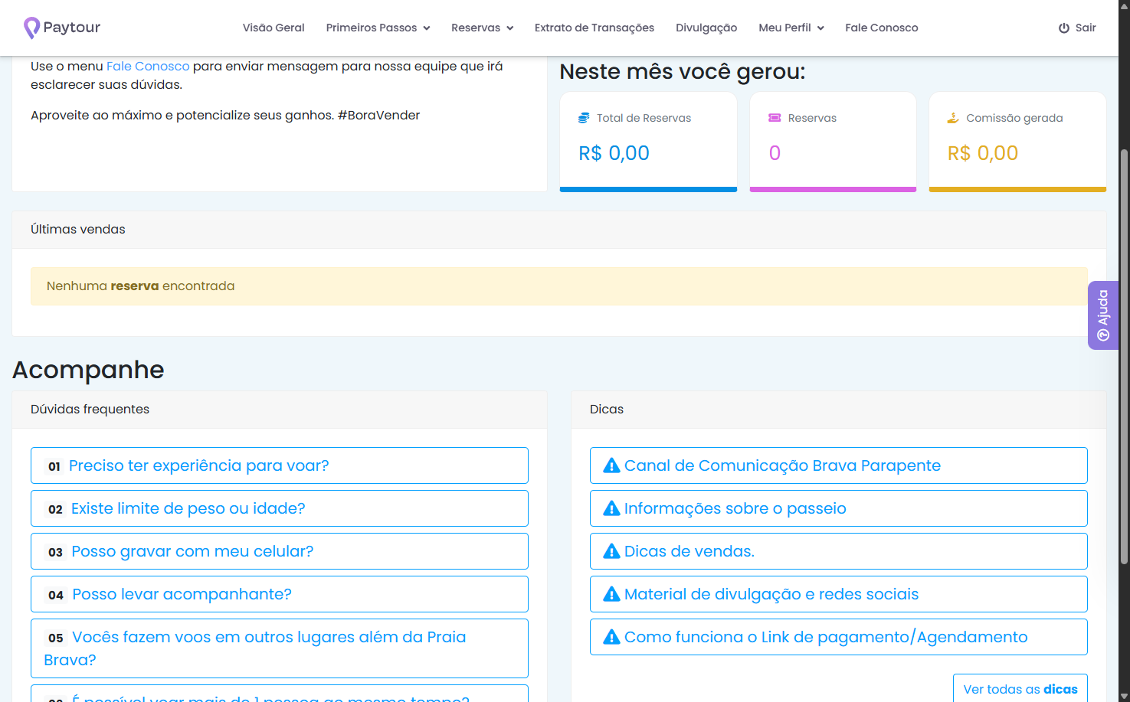The width and height of the screenshot is (1130, 702).
Task: Expand FAQ 'Existe limite de peso ou idade?'
Action: coord(280,508)
